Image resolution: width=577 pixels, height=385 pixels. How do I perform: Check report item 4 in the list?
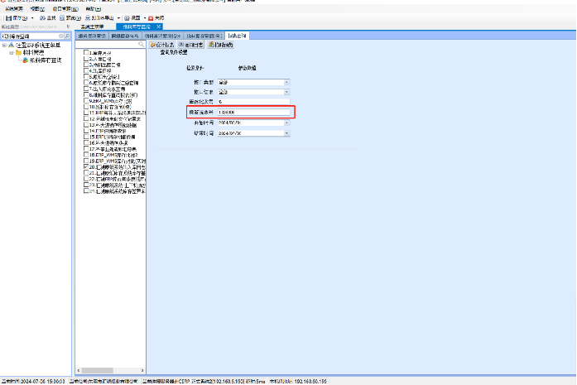point(86,70)
